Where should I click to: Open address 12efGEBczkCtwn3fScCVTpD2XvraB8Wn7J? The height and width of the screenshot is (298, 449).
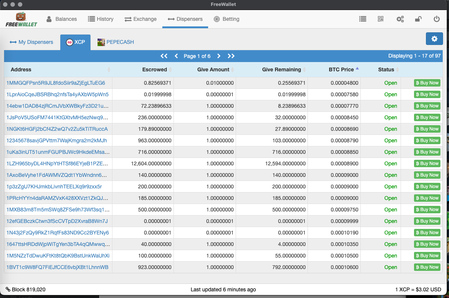[x=57, y=221]
